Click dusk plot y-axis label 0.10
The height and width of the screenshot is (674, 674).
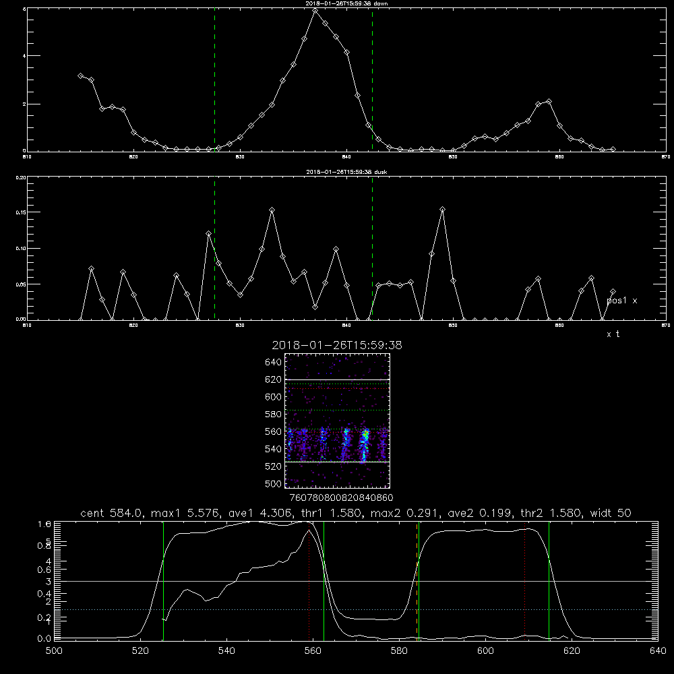point(21,249)
